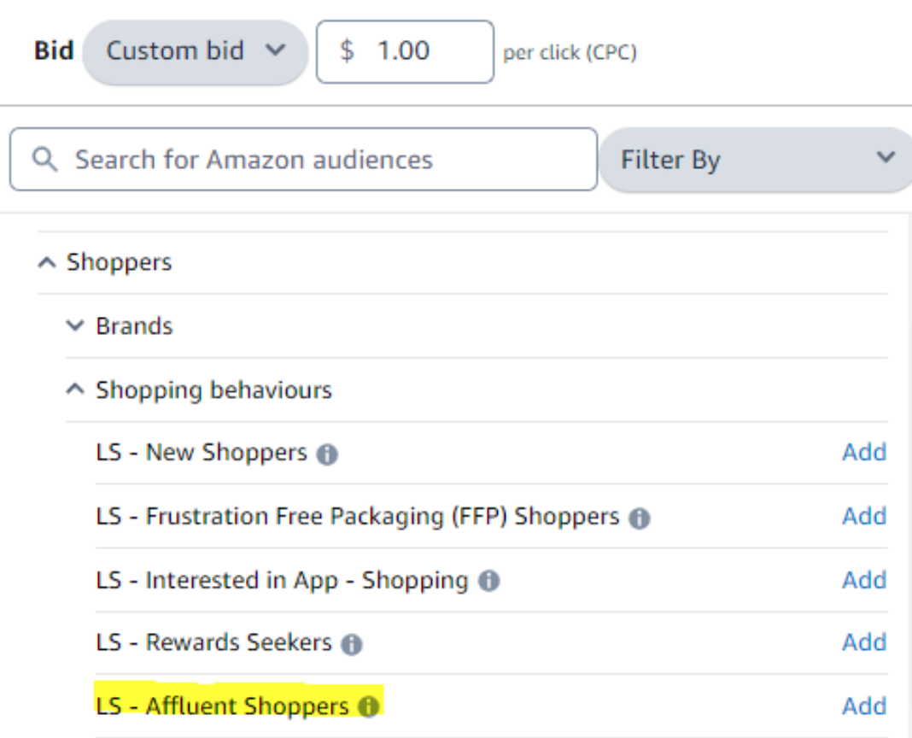
Task: Click the Search for Amazon audiences box
Action: pyautogui.click(x=304, y=160)
